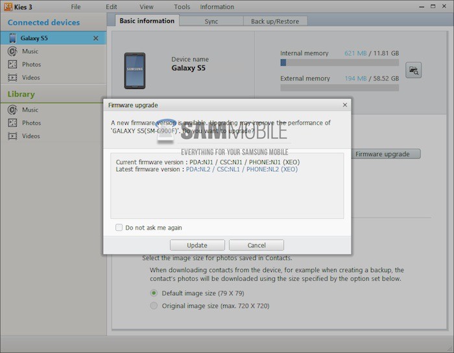Click the Connected devices heading
Screen dimensions: 454x353
point(43,22)
